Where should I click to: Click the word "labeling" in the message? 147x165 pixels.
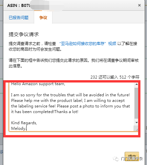(26, 106)
